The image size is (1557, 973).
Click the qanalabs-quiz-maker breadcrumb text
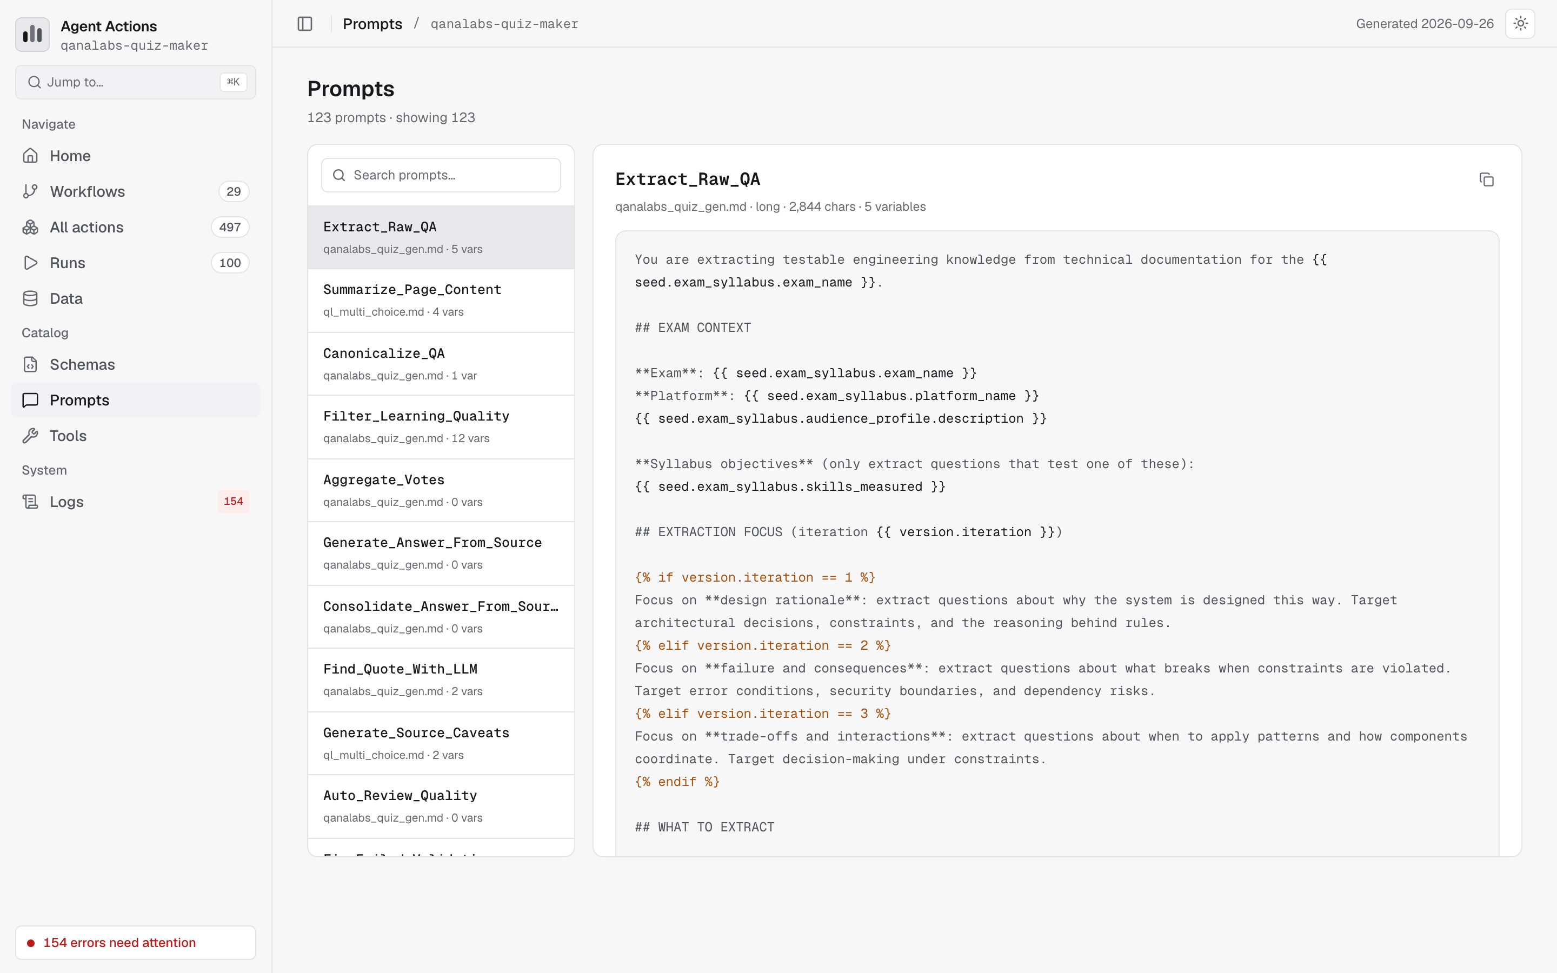click(x=504, y=24)
